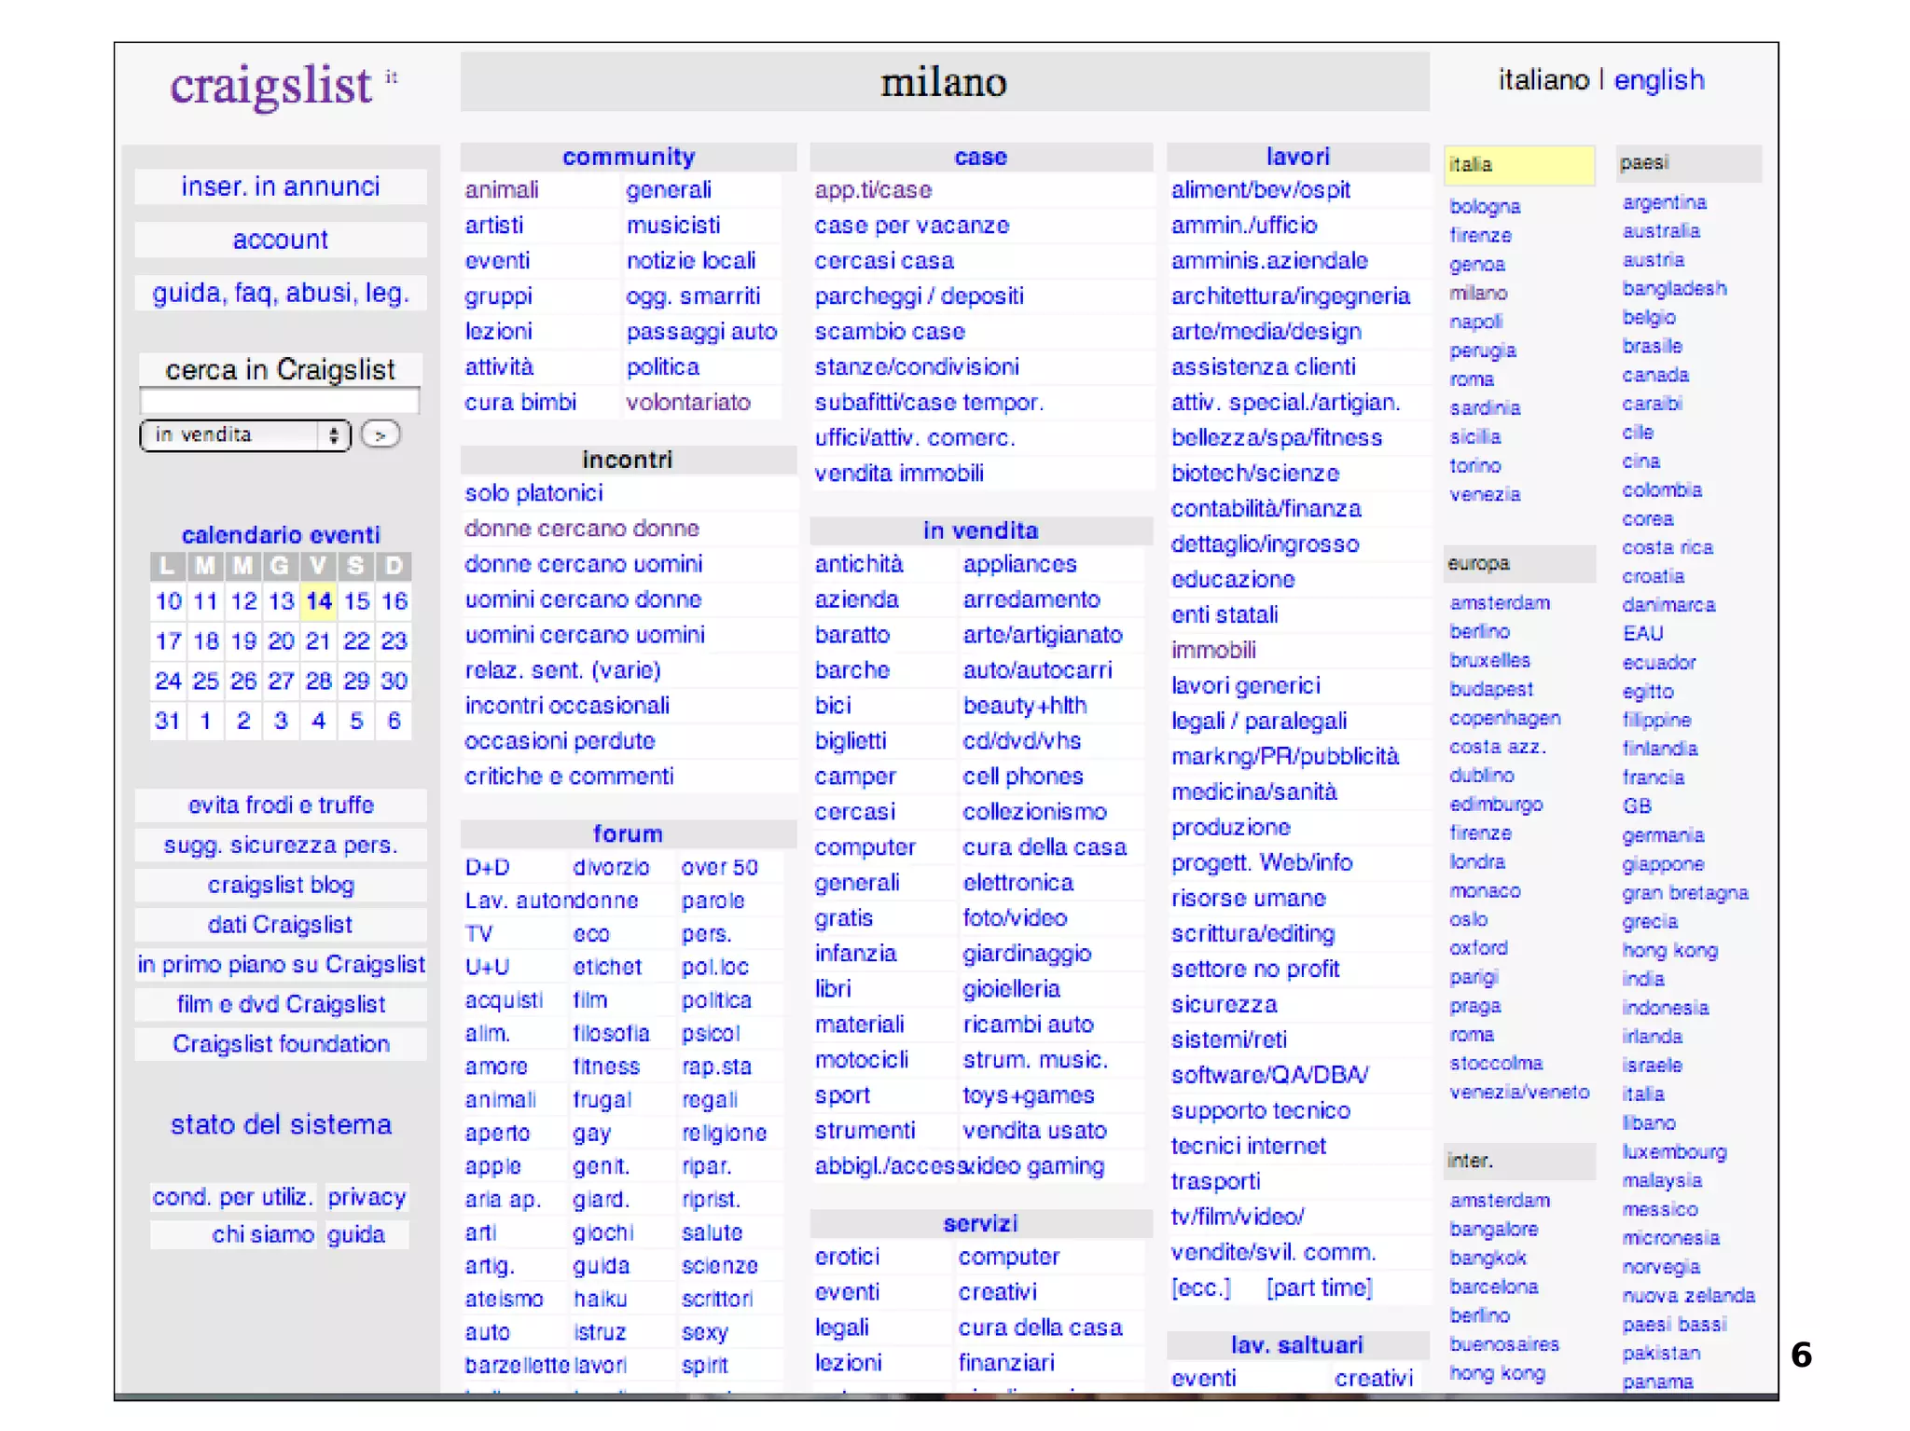Select argentina in the paesi list
The image size is (1910, 1431).
click(1664, 202)
